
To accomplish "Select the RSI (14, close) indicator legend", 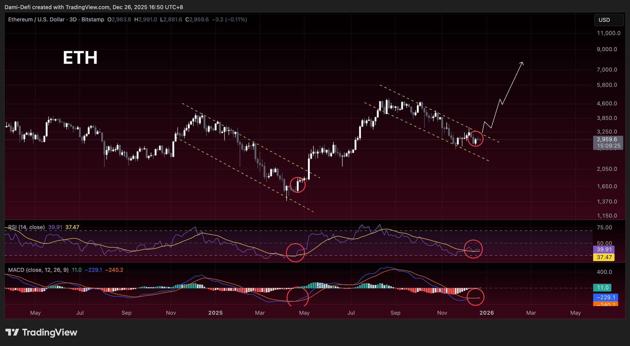I will click(26, 227).
